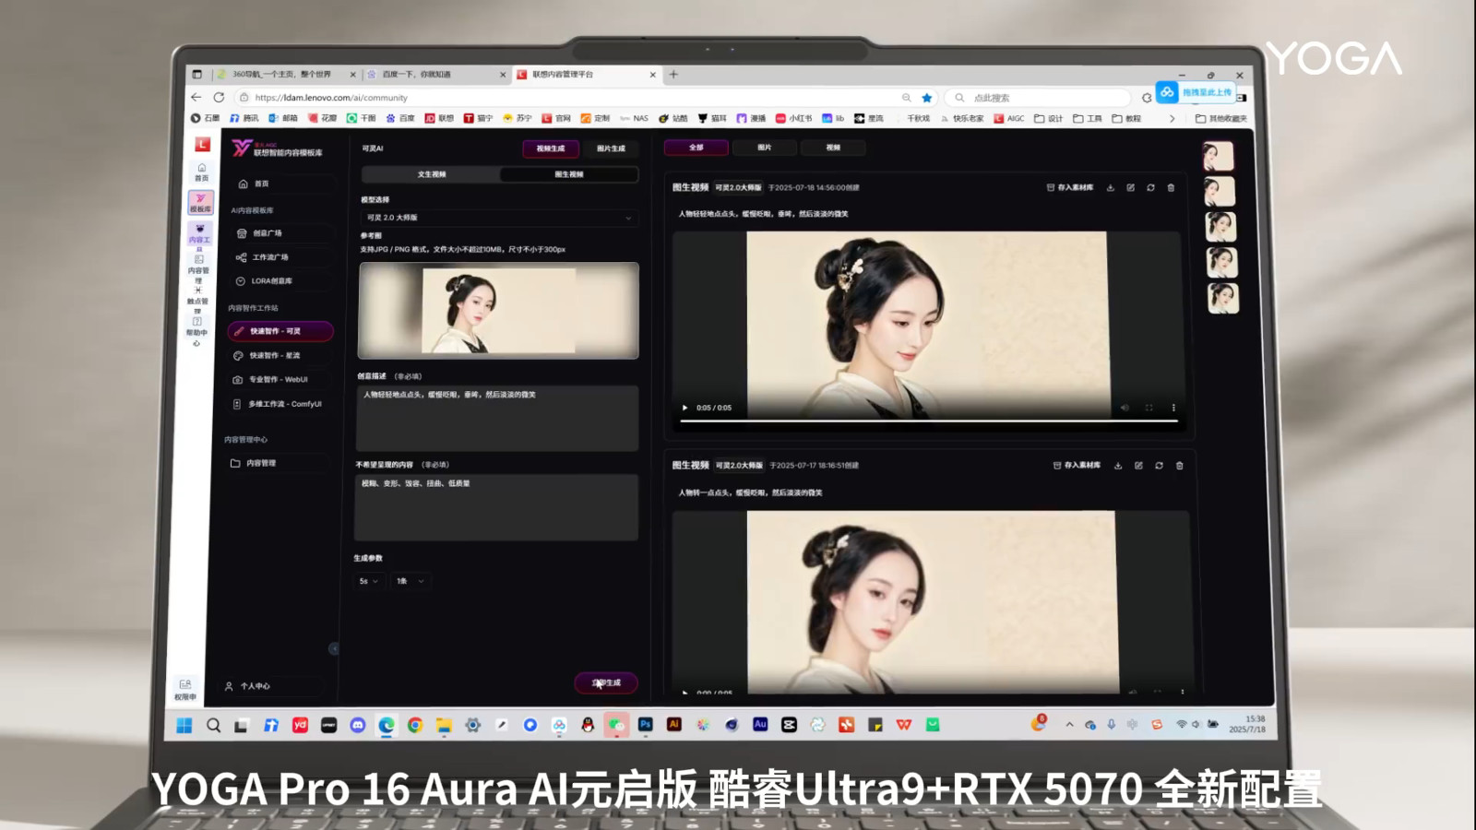Click the 模板库 icon in left rail

click(201, 203)
